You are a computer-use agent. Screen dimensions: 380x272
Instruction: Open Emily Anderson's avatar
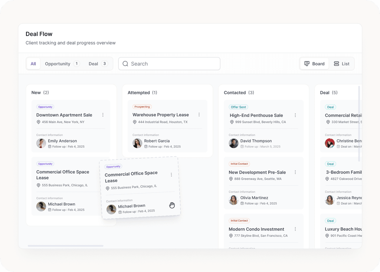41,143
